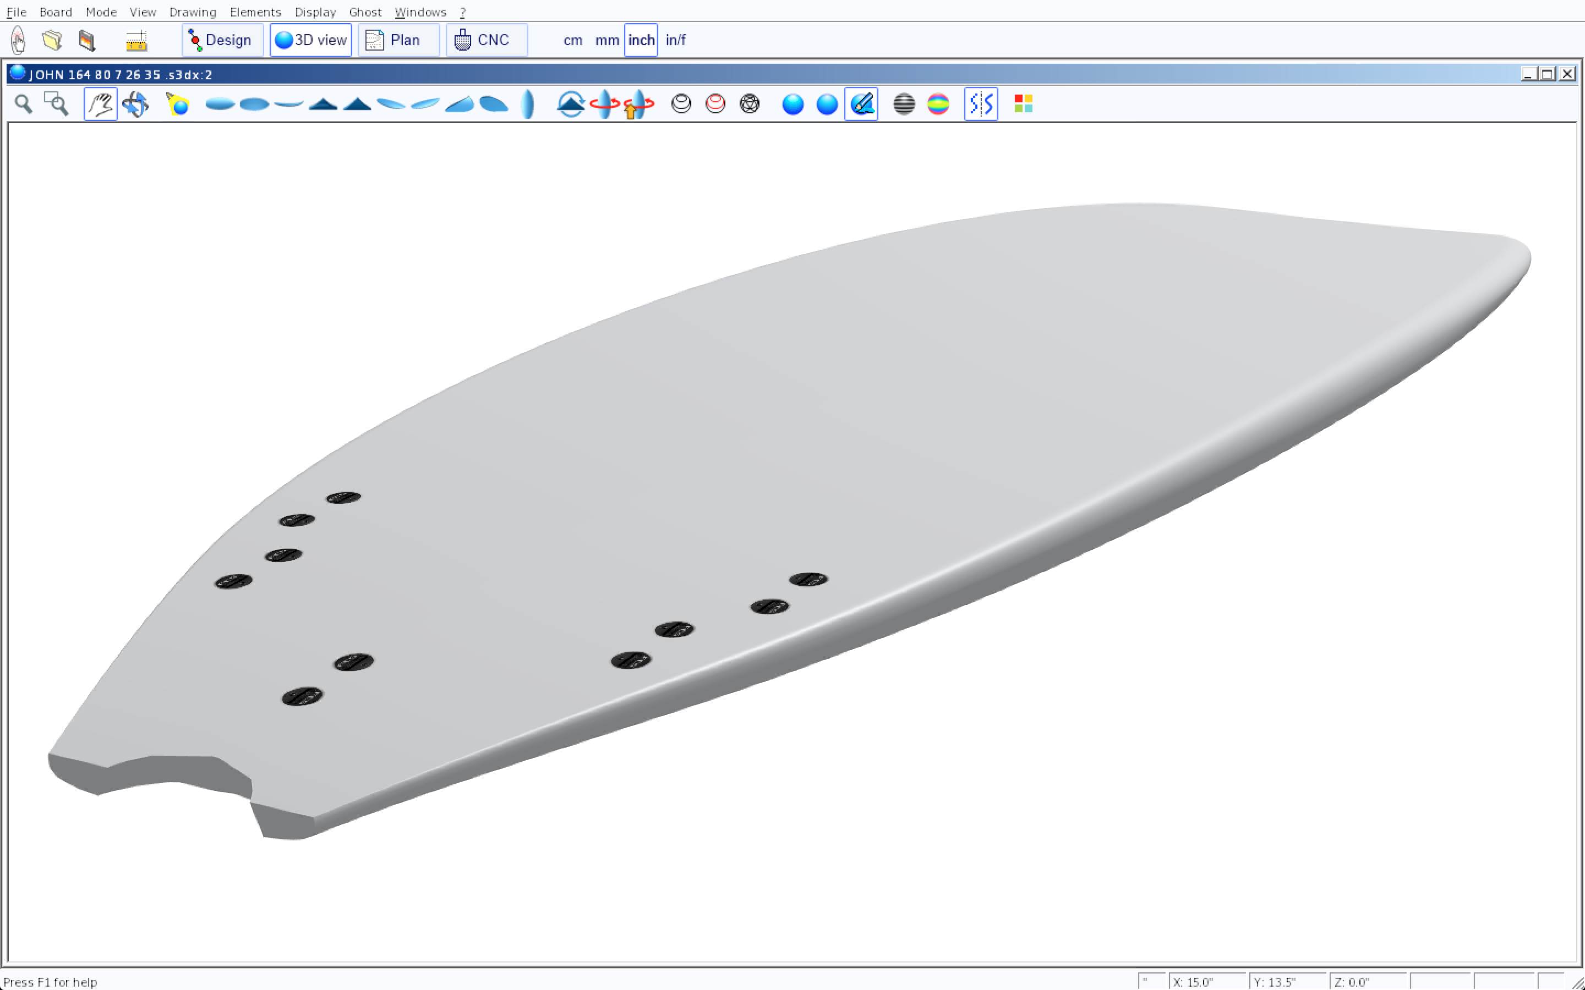This screenshot has height=990, width=1585.
Task: Pick the rainbow curvature color sphere
Action: [938, 104]
